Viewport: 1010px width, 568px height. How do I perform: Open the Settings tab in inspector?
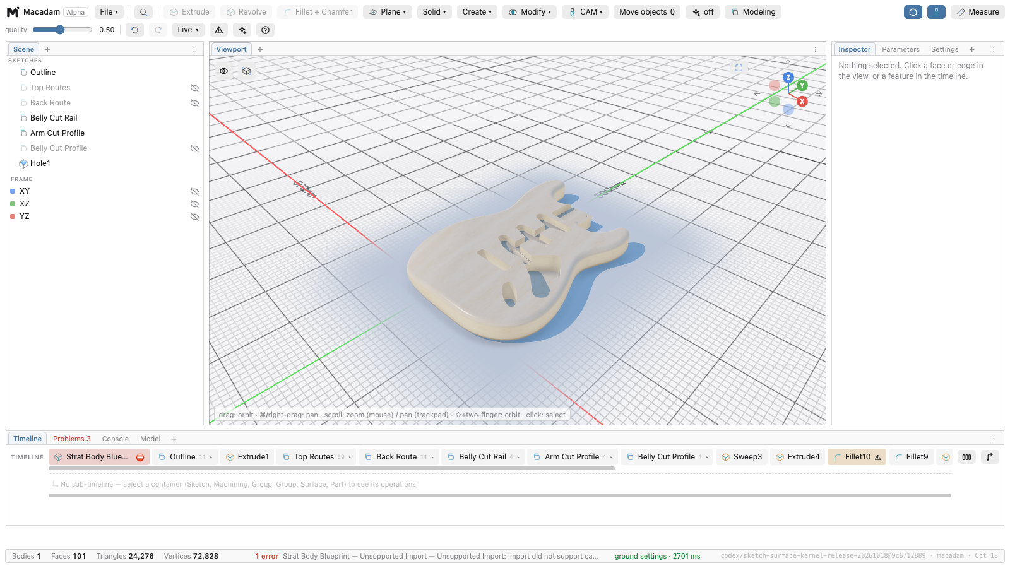click(944, 49)
